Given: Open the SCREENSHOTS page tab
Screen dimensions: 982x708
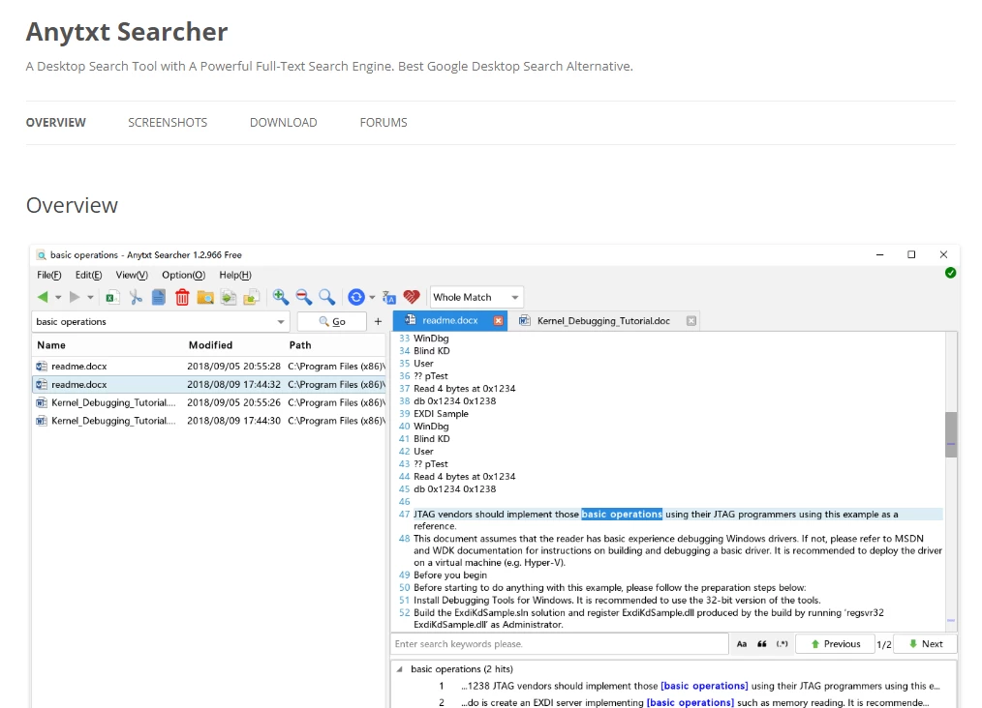Looking at the screenshot, I should coord(168,123).
